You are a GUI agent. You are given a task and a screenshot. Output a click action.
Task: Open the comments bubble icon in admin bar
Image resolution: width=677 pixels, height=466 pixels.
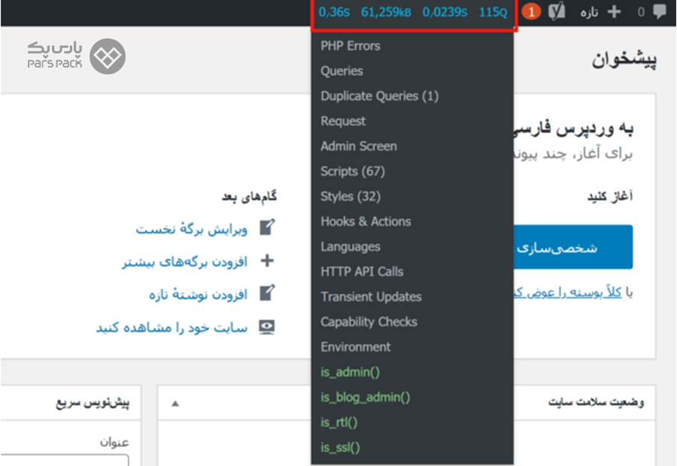(x=659, y=11)
